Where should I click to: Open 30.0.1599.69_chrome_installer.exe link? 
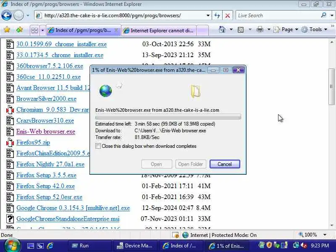pyautogui.click(x=61, y=44)
